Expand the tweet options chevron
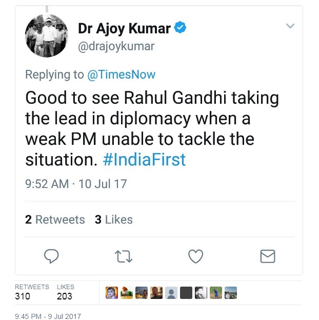Viewport: 319px width, 320px height. (x=290, y=26)
